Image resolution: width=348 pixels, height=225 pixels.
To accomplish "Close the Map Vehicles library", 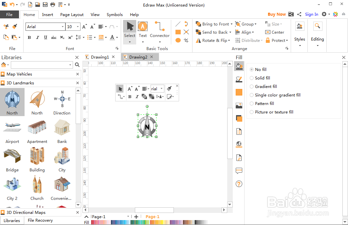I will tap(78, 74).
